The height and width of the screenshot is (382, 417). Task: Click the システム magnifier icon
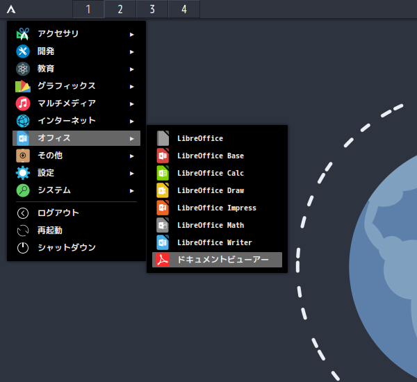[x=23, y=190]
